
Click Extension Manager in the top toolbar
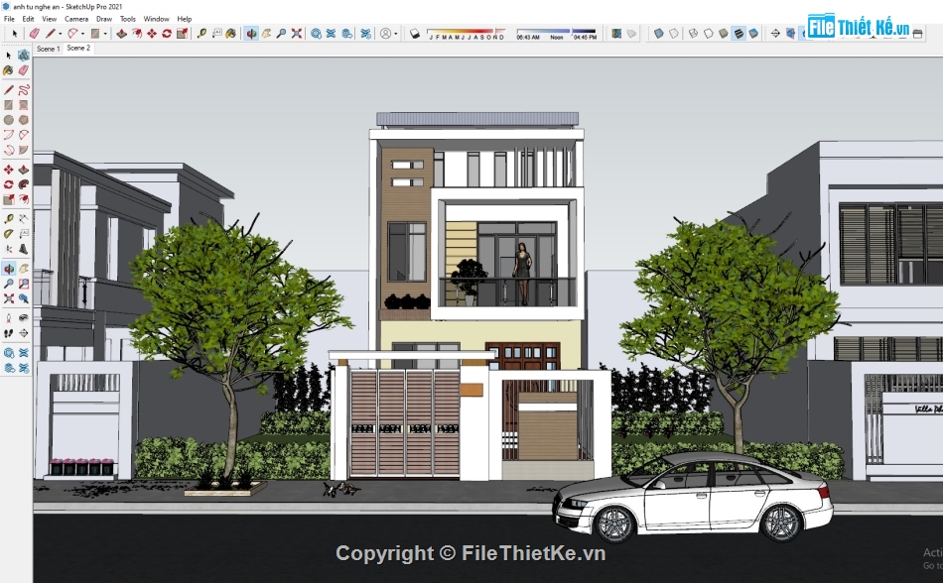pos(365,33)
